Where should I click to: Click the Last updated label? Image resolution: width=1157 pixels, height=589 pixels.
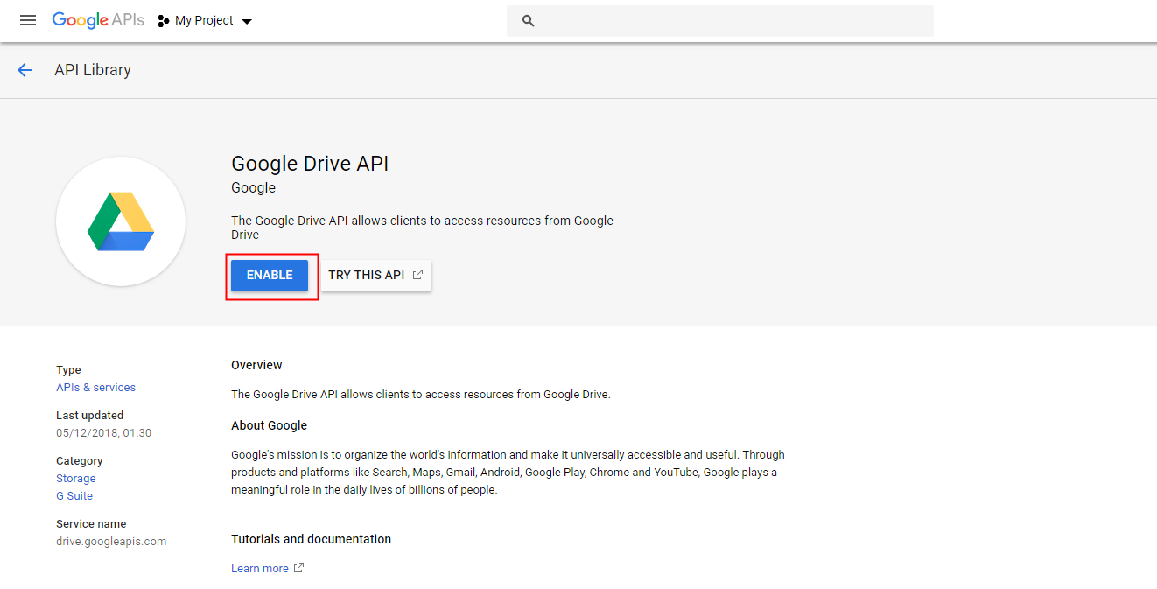[89, 416]
